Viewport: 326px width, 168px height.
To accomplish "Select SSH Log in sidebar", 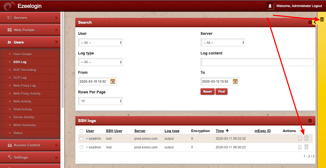I will pyautogui.click(x=20, y=62).
